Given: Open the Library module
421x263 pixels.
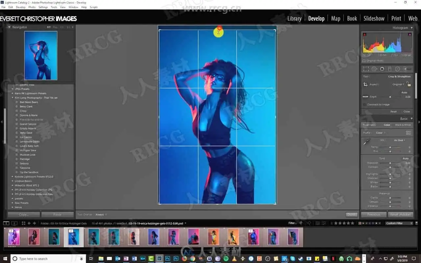Looking at the screenshot, I should pyautogui.click(x=294, y=18).
